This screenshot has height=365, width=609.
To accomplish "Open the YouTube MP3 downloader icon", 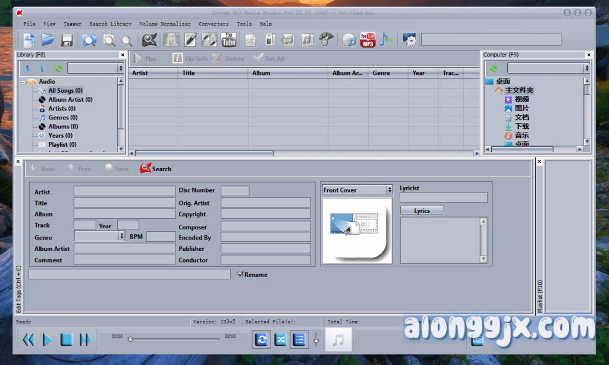I will click(368, 40).
